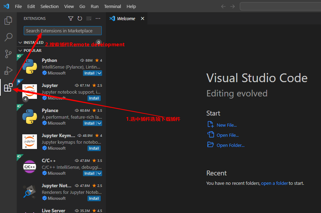The height and width of the screenshot is (213, 321).
Task: Click the Pylance extension logo
Action: point(30,117)
